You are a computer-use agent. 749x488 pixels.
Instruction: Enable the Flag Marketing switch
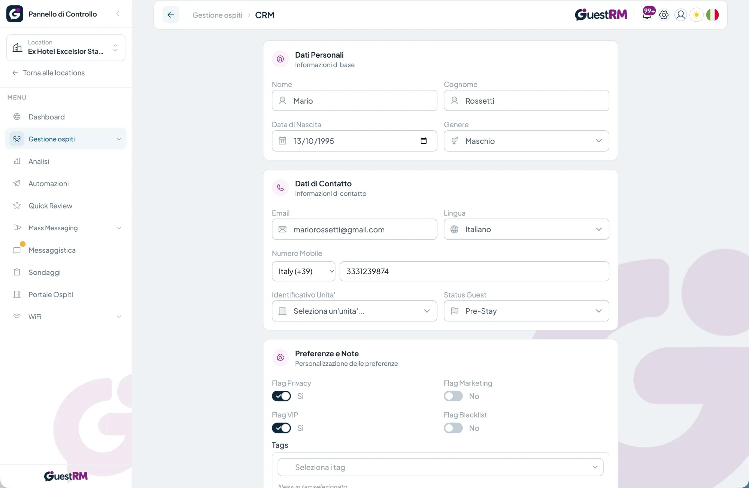coord(453,396)
